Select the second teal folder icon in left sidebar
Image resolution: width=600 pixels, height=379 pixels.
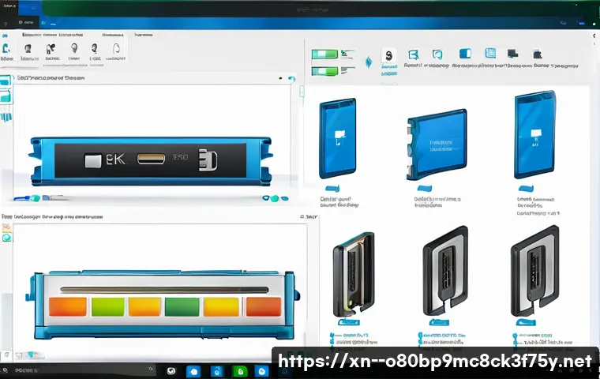click(x=6, y=97)
